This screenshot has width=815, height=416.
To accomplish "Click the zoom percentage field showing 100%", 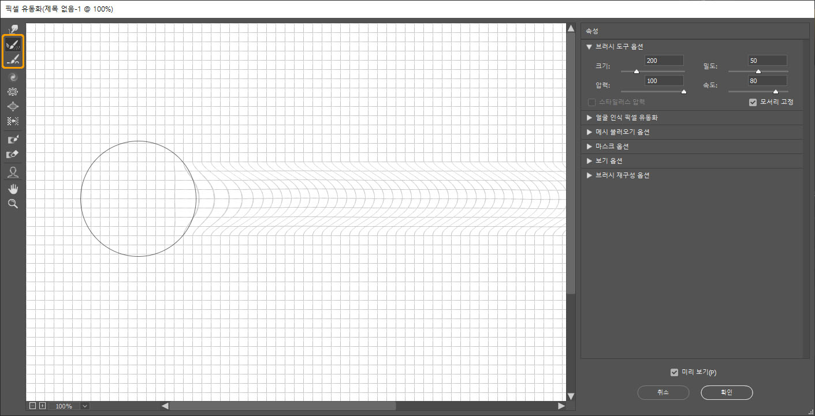I will pyautogui.click(x=64, y=406).
